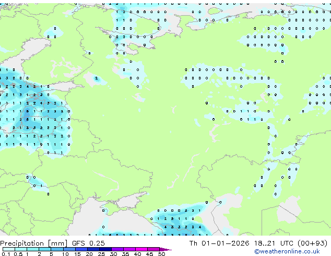Select the 35–40 mm violet legend swatch
This screenshot has width=331, height=256.
129,249
